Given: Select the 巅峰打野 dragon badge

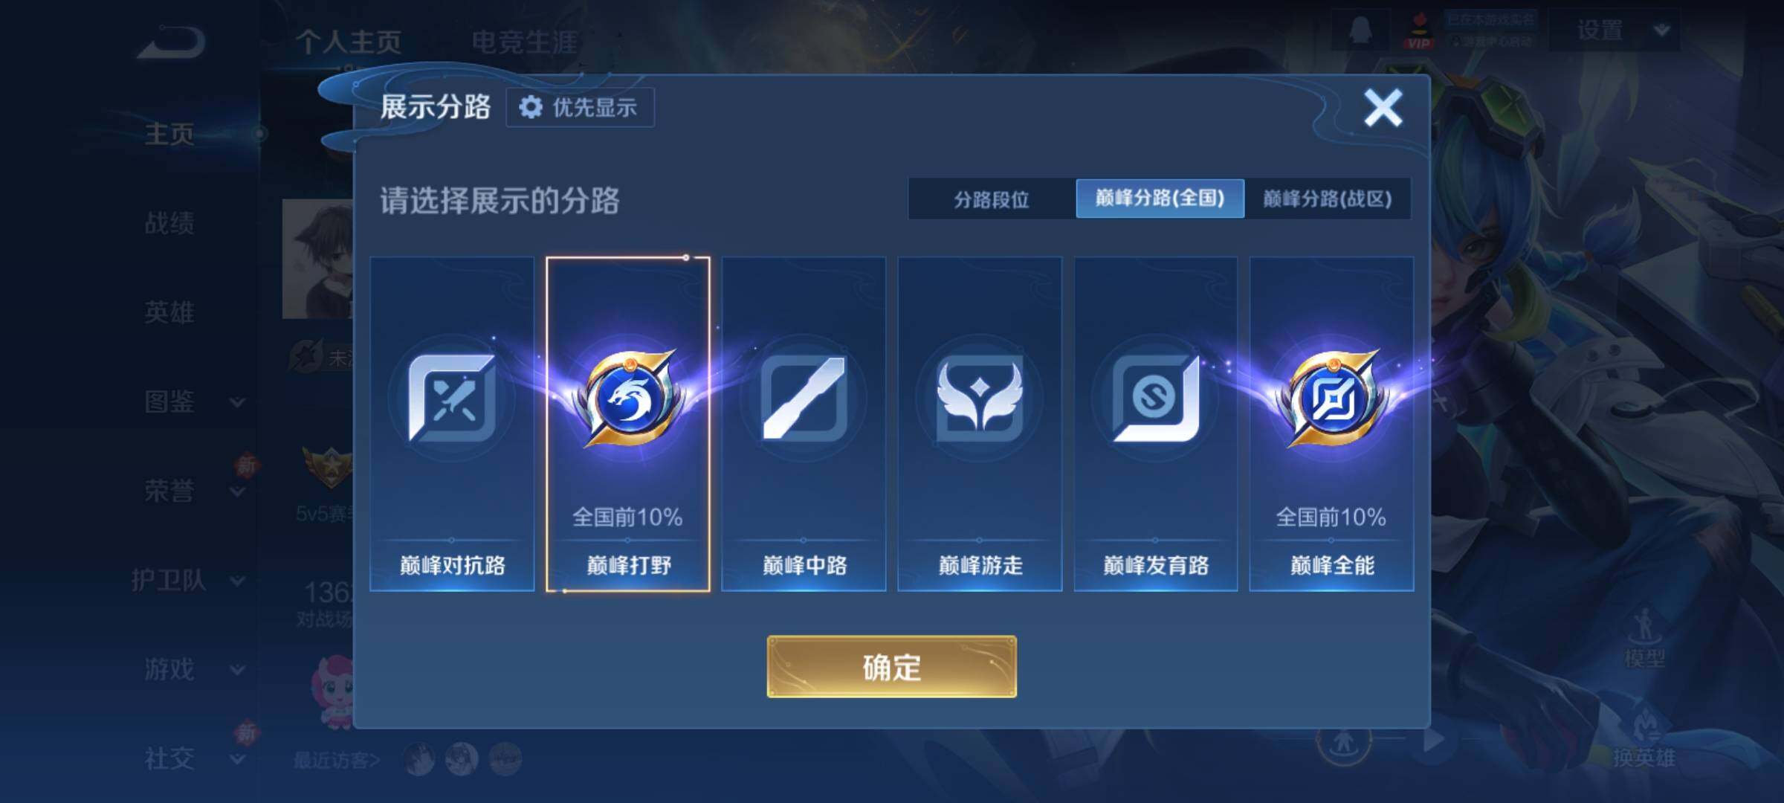Looking at the screenshot, I should (x=629, y=398).
